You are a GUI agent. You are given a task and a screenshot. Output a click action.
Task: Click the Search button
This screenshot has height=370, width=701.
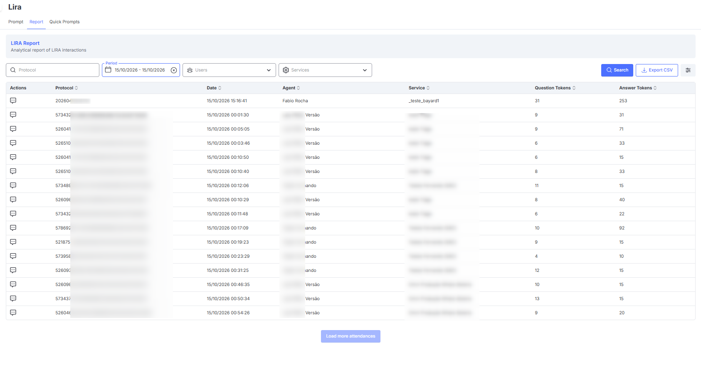(x=617, y=70)
